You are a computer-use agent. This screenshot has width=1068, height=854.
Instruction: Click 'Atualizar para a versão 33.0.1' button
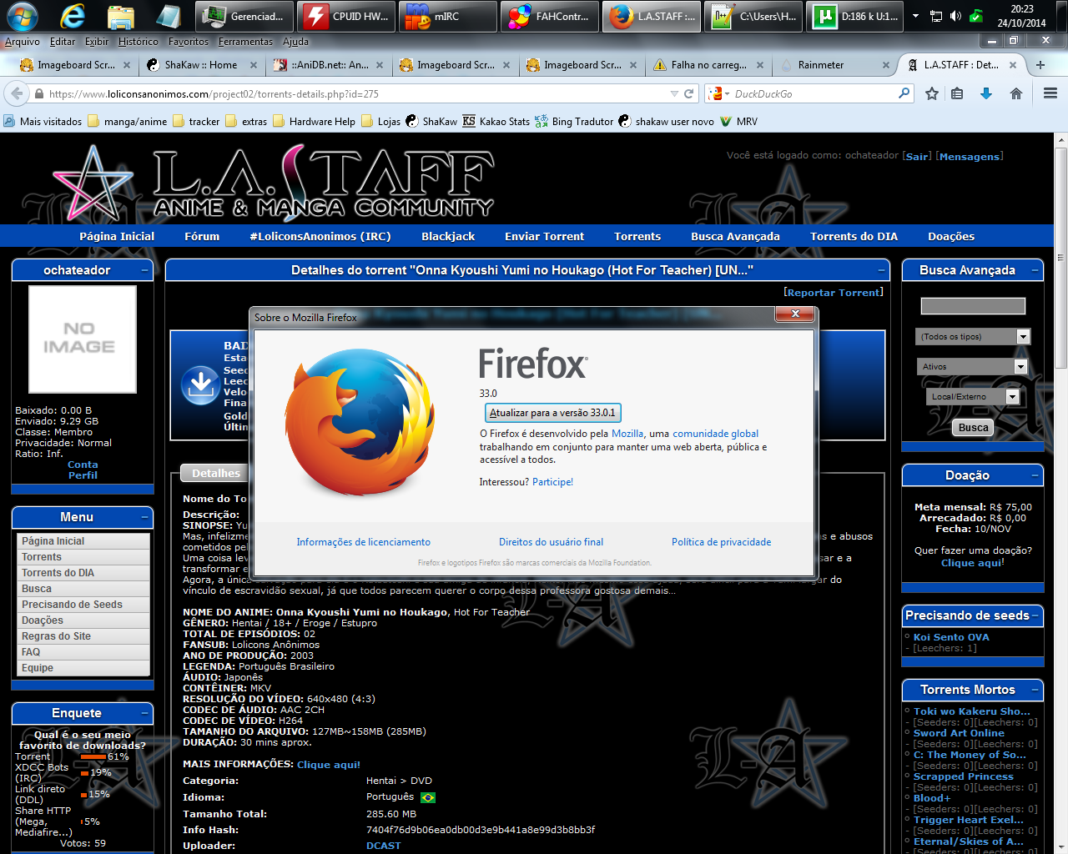[552, 413]
